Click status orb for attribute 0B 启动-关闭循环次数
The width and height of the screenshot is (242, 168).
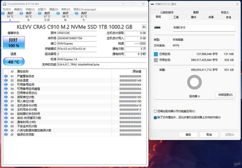point(6,118)
